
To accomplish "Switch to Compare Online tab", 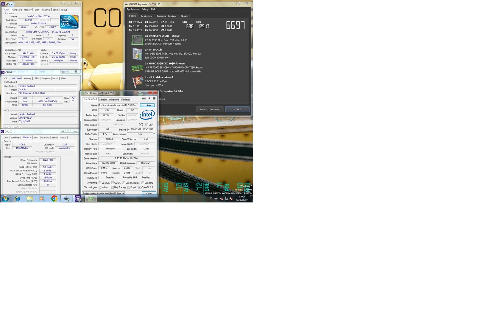I will 166,16.
